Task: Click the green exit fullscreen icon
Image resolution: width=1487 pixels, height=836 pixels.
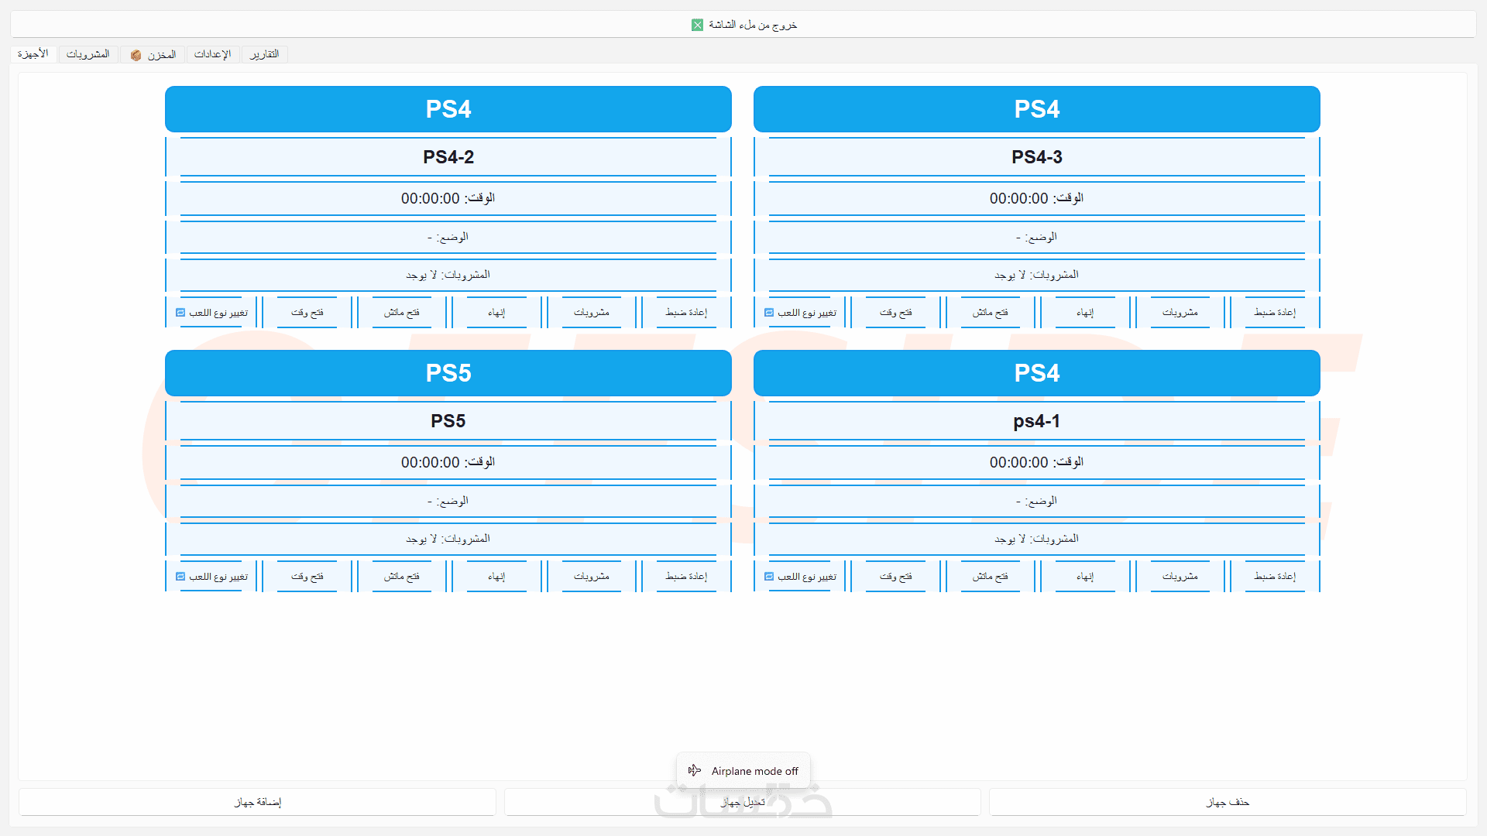Action: point(697,25)
